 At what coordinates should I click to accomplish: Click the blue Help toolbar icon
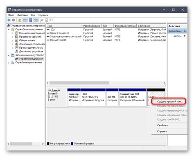[31, 20]
